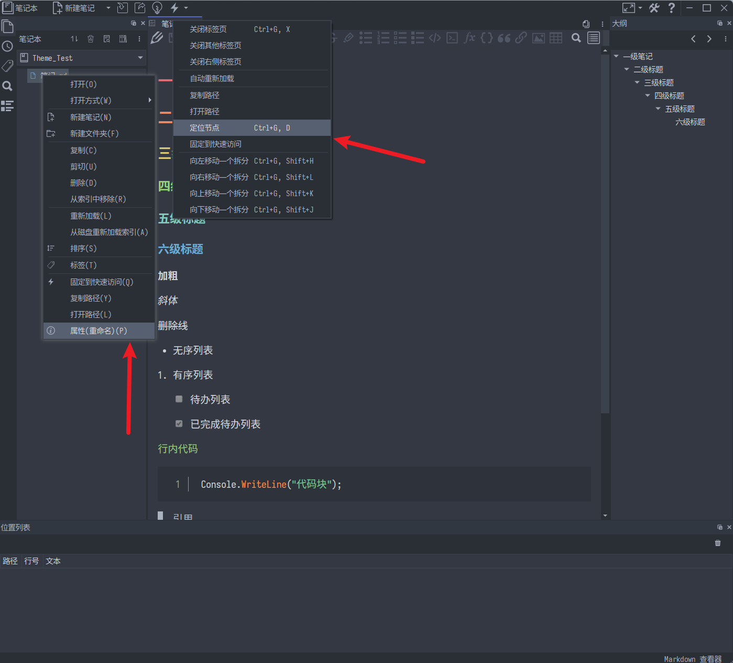Uncheck the 已完成待办列表 checkbox
Screen dimensions: 733x663
179,424
